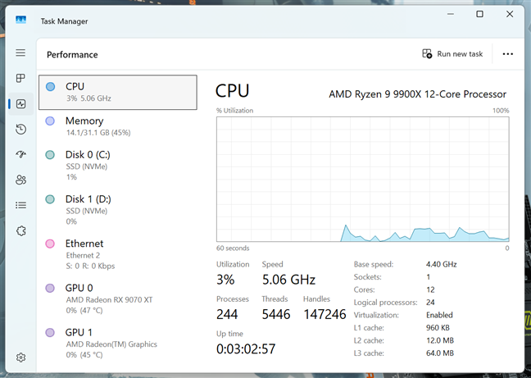Click the 60 seconds graph label

(233, 248)
